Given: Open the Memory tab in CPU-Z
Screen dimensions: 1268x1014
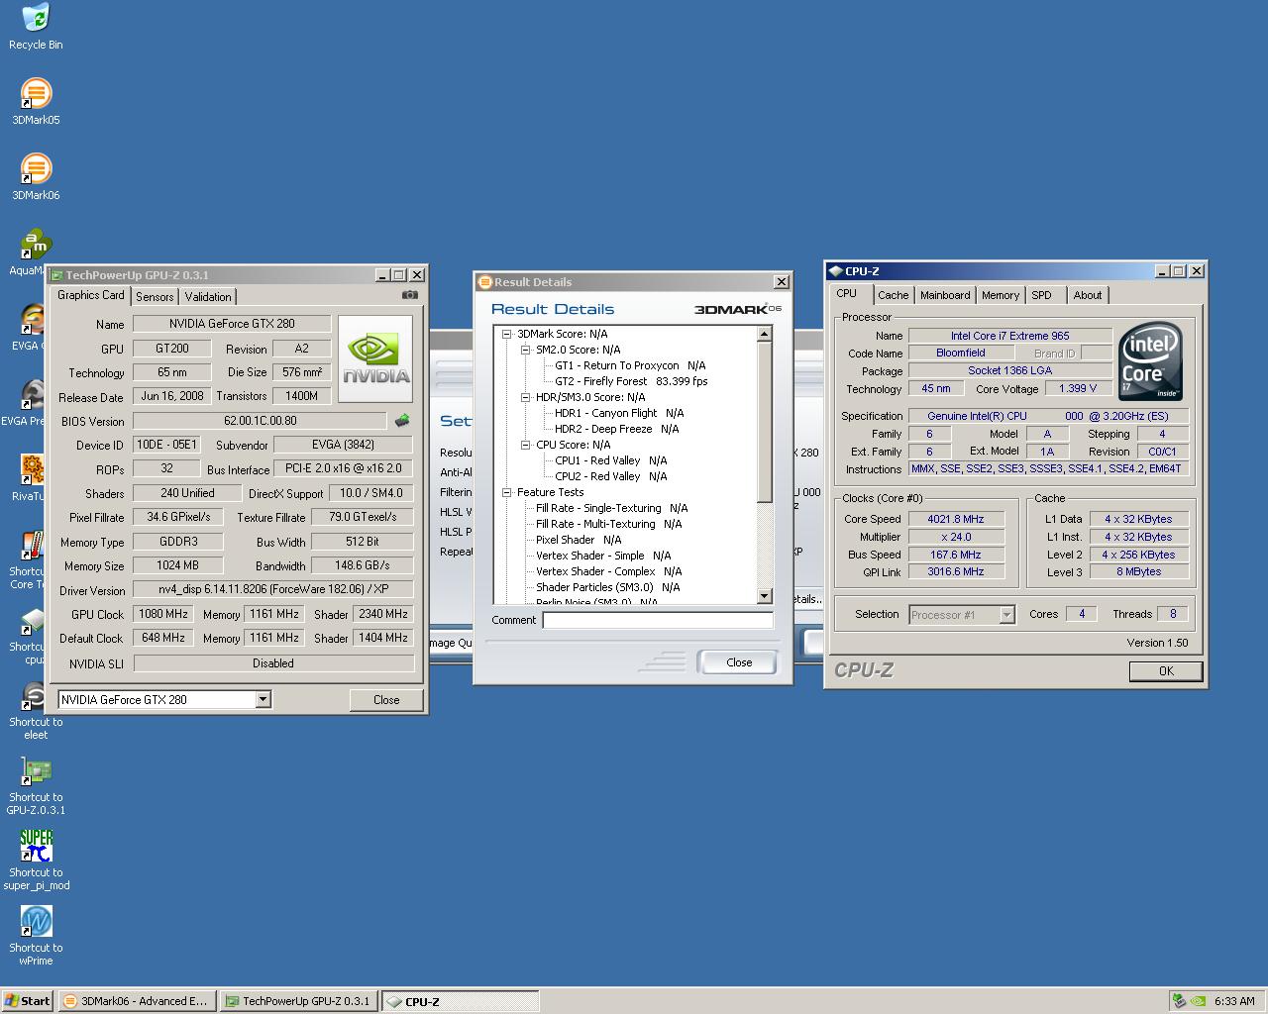Looking at the screenshot, I should click(1001, 295).
